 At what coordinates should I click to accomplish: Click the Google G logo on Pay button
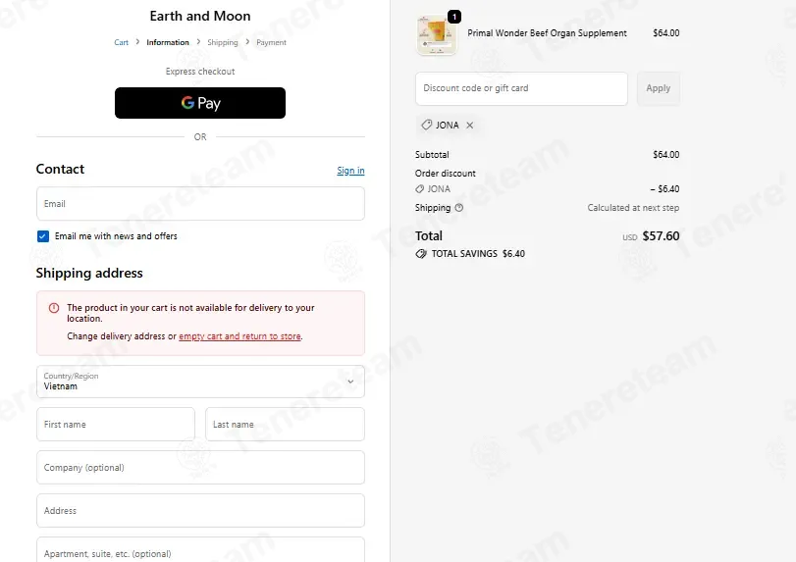click(187, 103)
